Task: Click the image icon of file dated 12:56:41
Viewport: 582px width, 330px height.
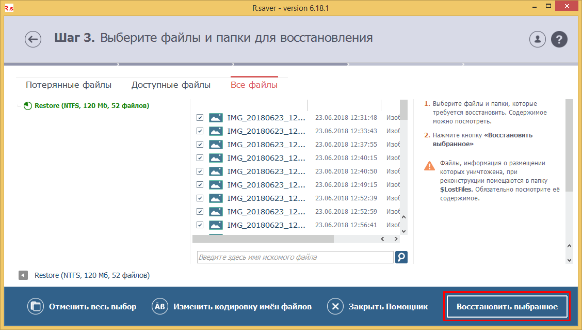Action: [x=216, y=225]
